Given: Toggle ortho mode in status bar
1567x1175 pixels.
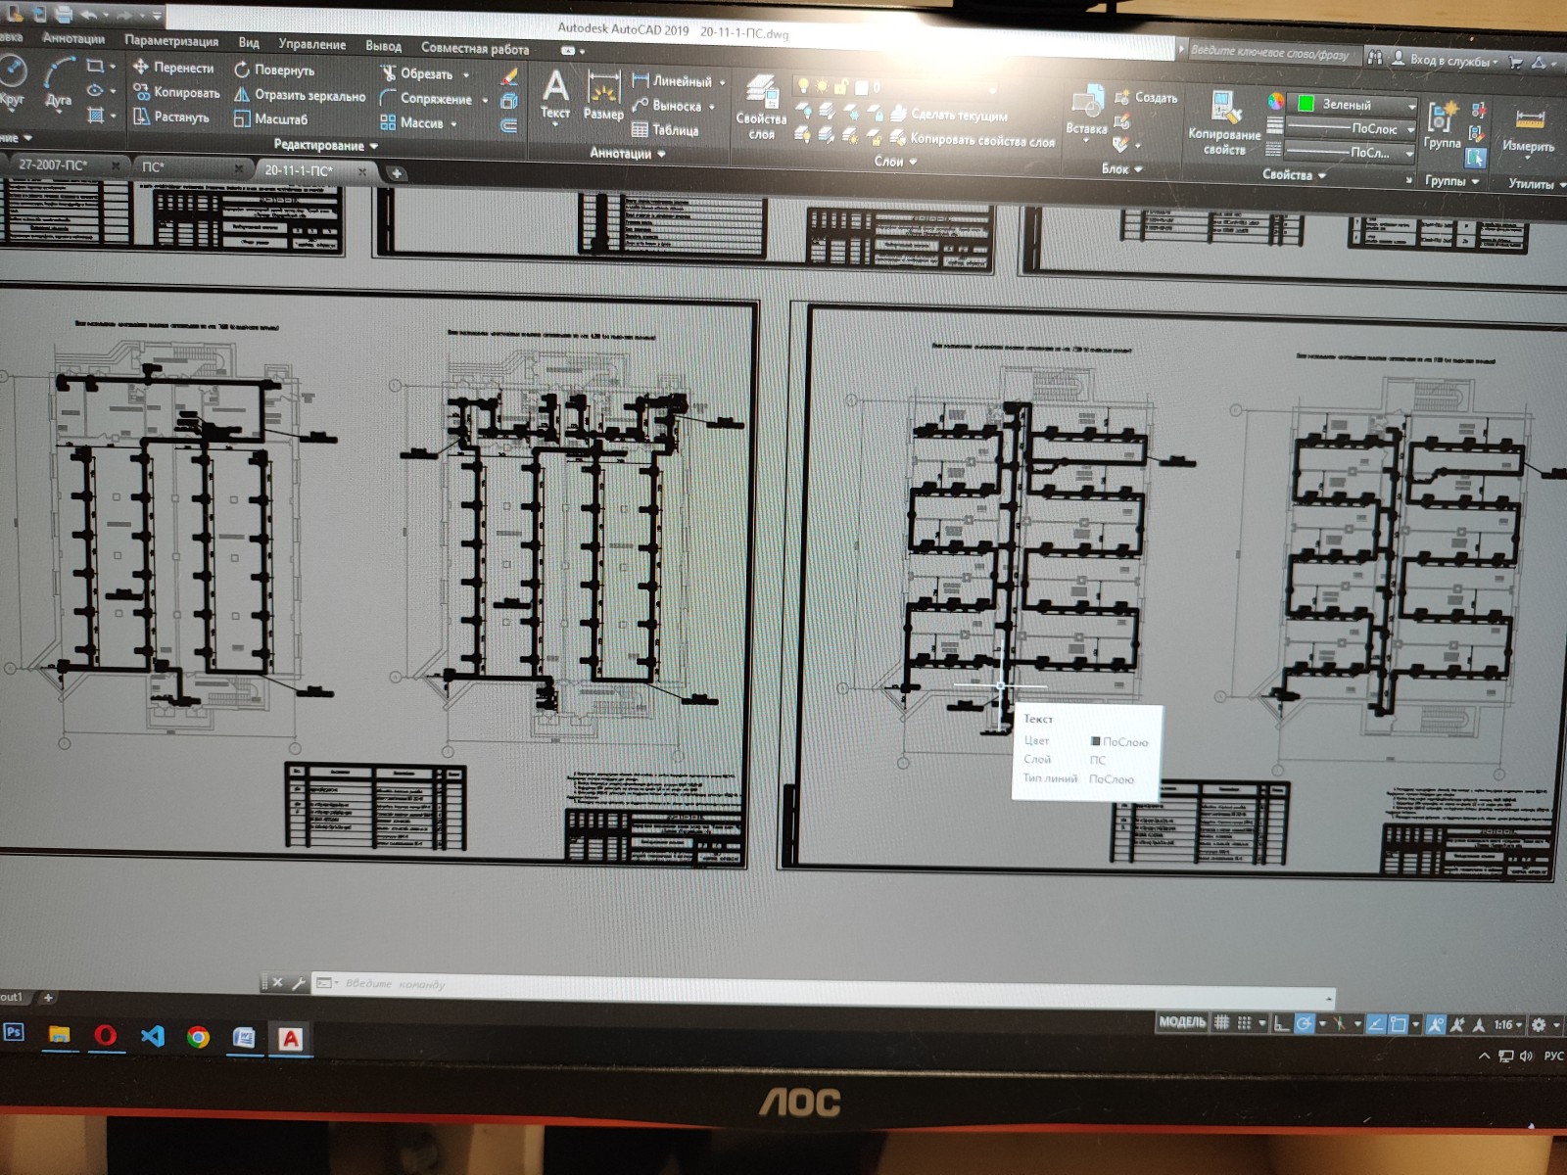Looking at the screenshot, I should point(1281,1024).
